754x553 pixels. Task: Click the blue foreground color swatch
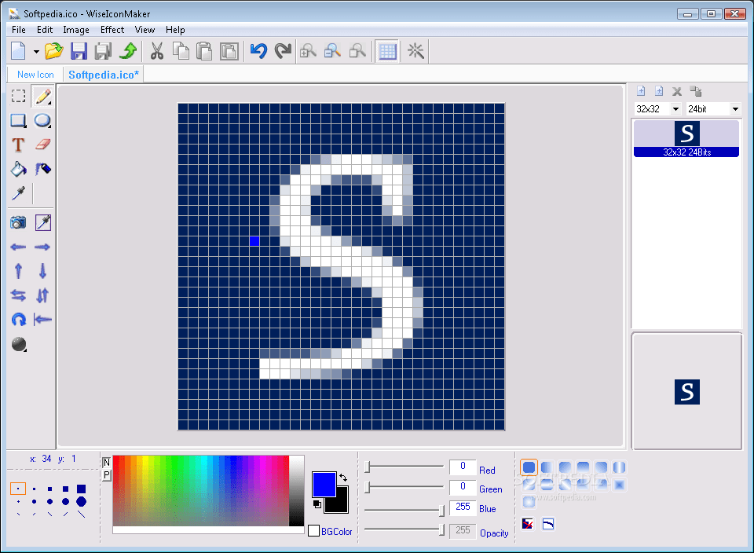[324, 484]
